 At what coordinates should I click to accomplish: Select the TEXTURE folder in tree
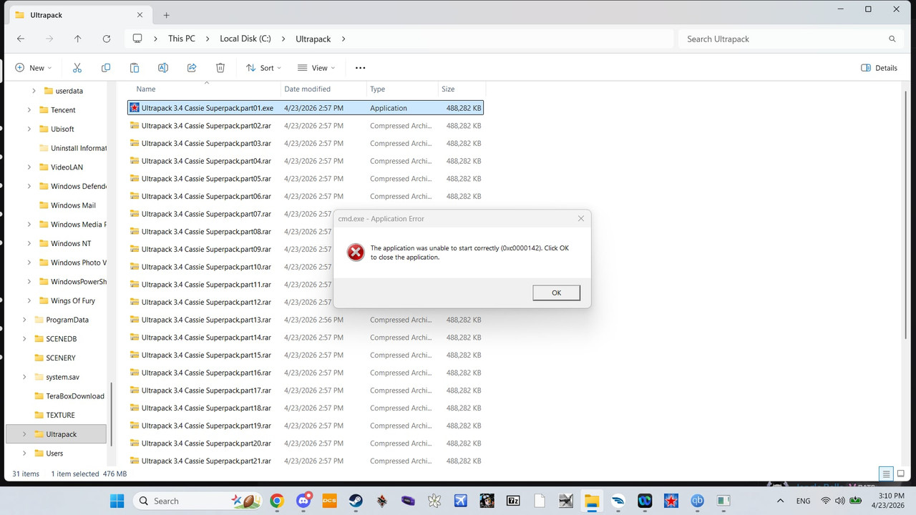point(54,415)
